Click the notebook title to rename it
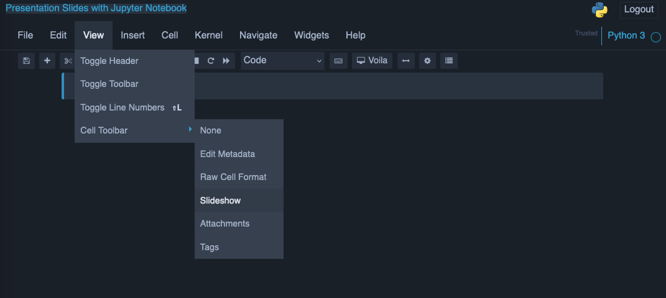The image size is (666, 298). click(96, 8)
